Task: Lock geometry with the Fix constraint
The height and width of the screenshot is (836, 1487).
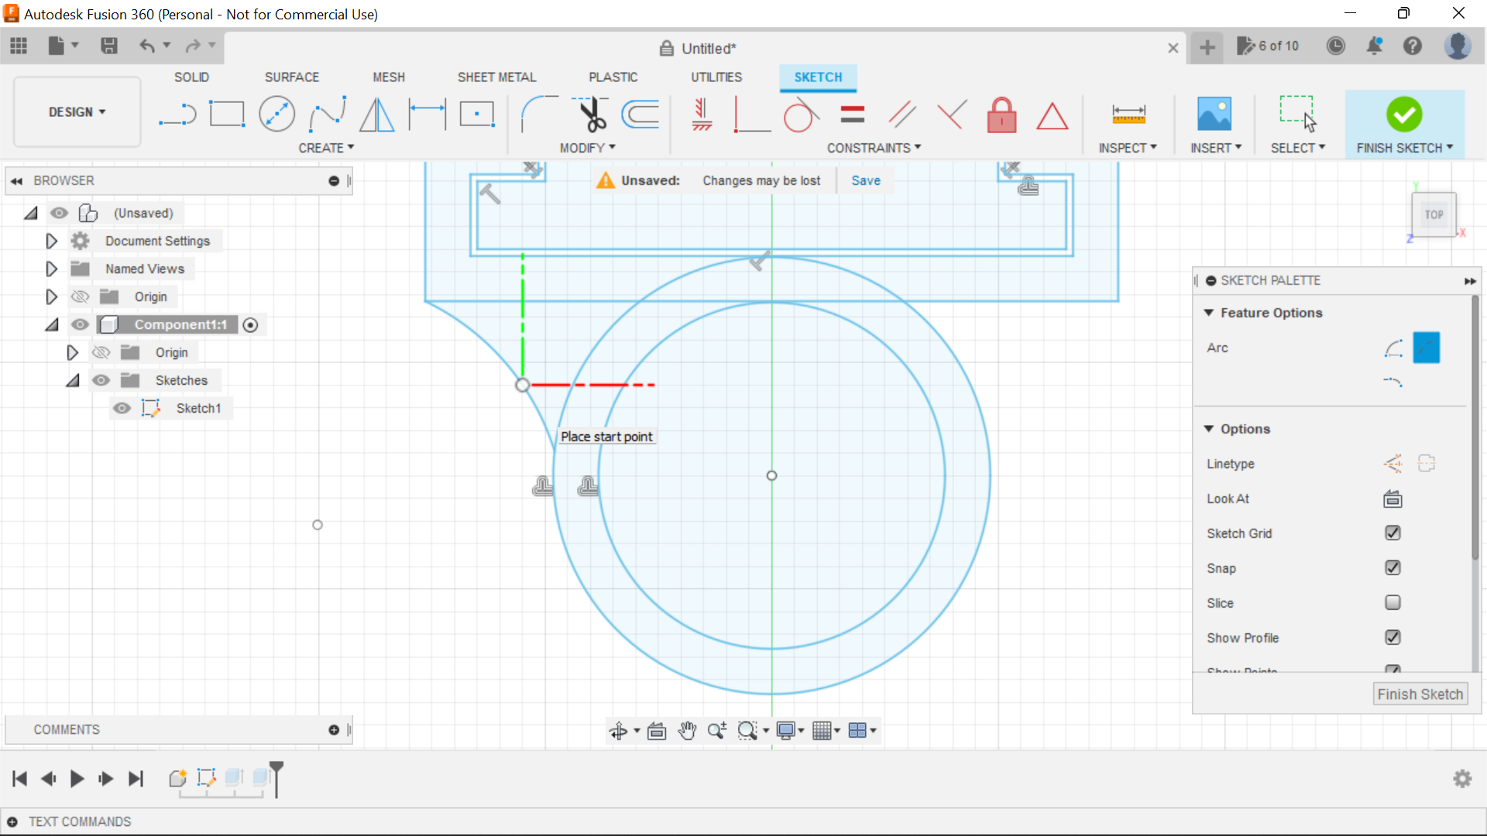Action: point(1001,115)
